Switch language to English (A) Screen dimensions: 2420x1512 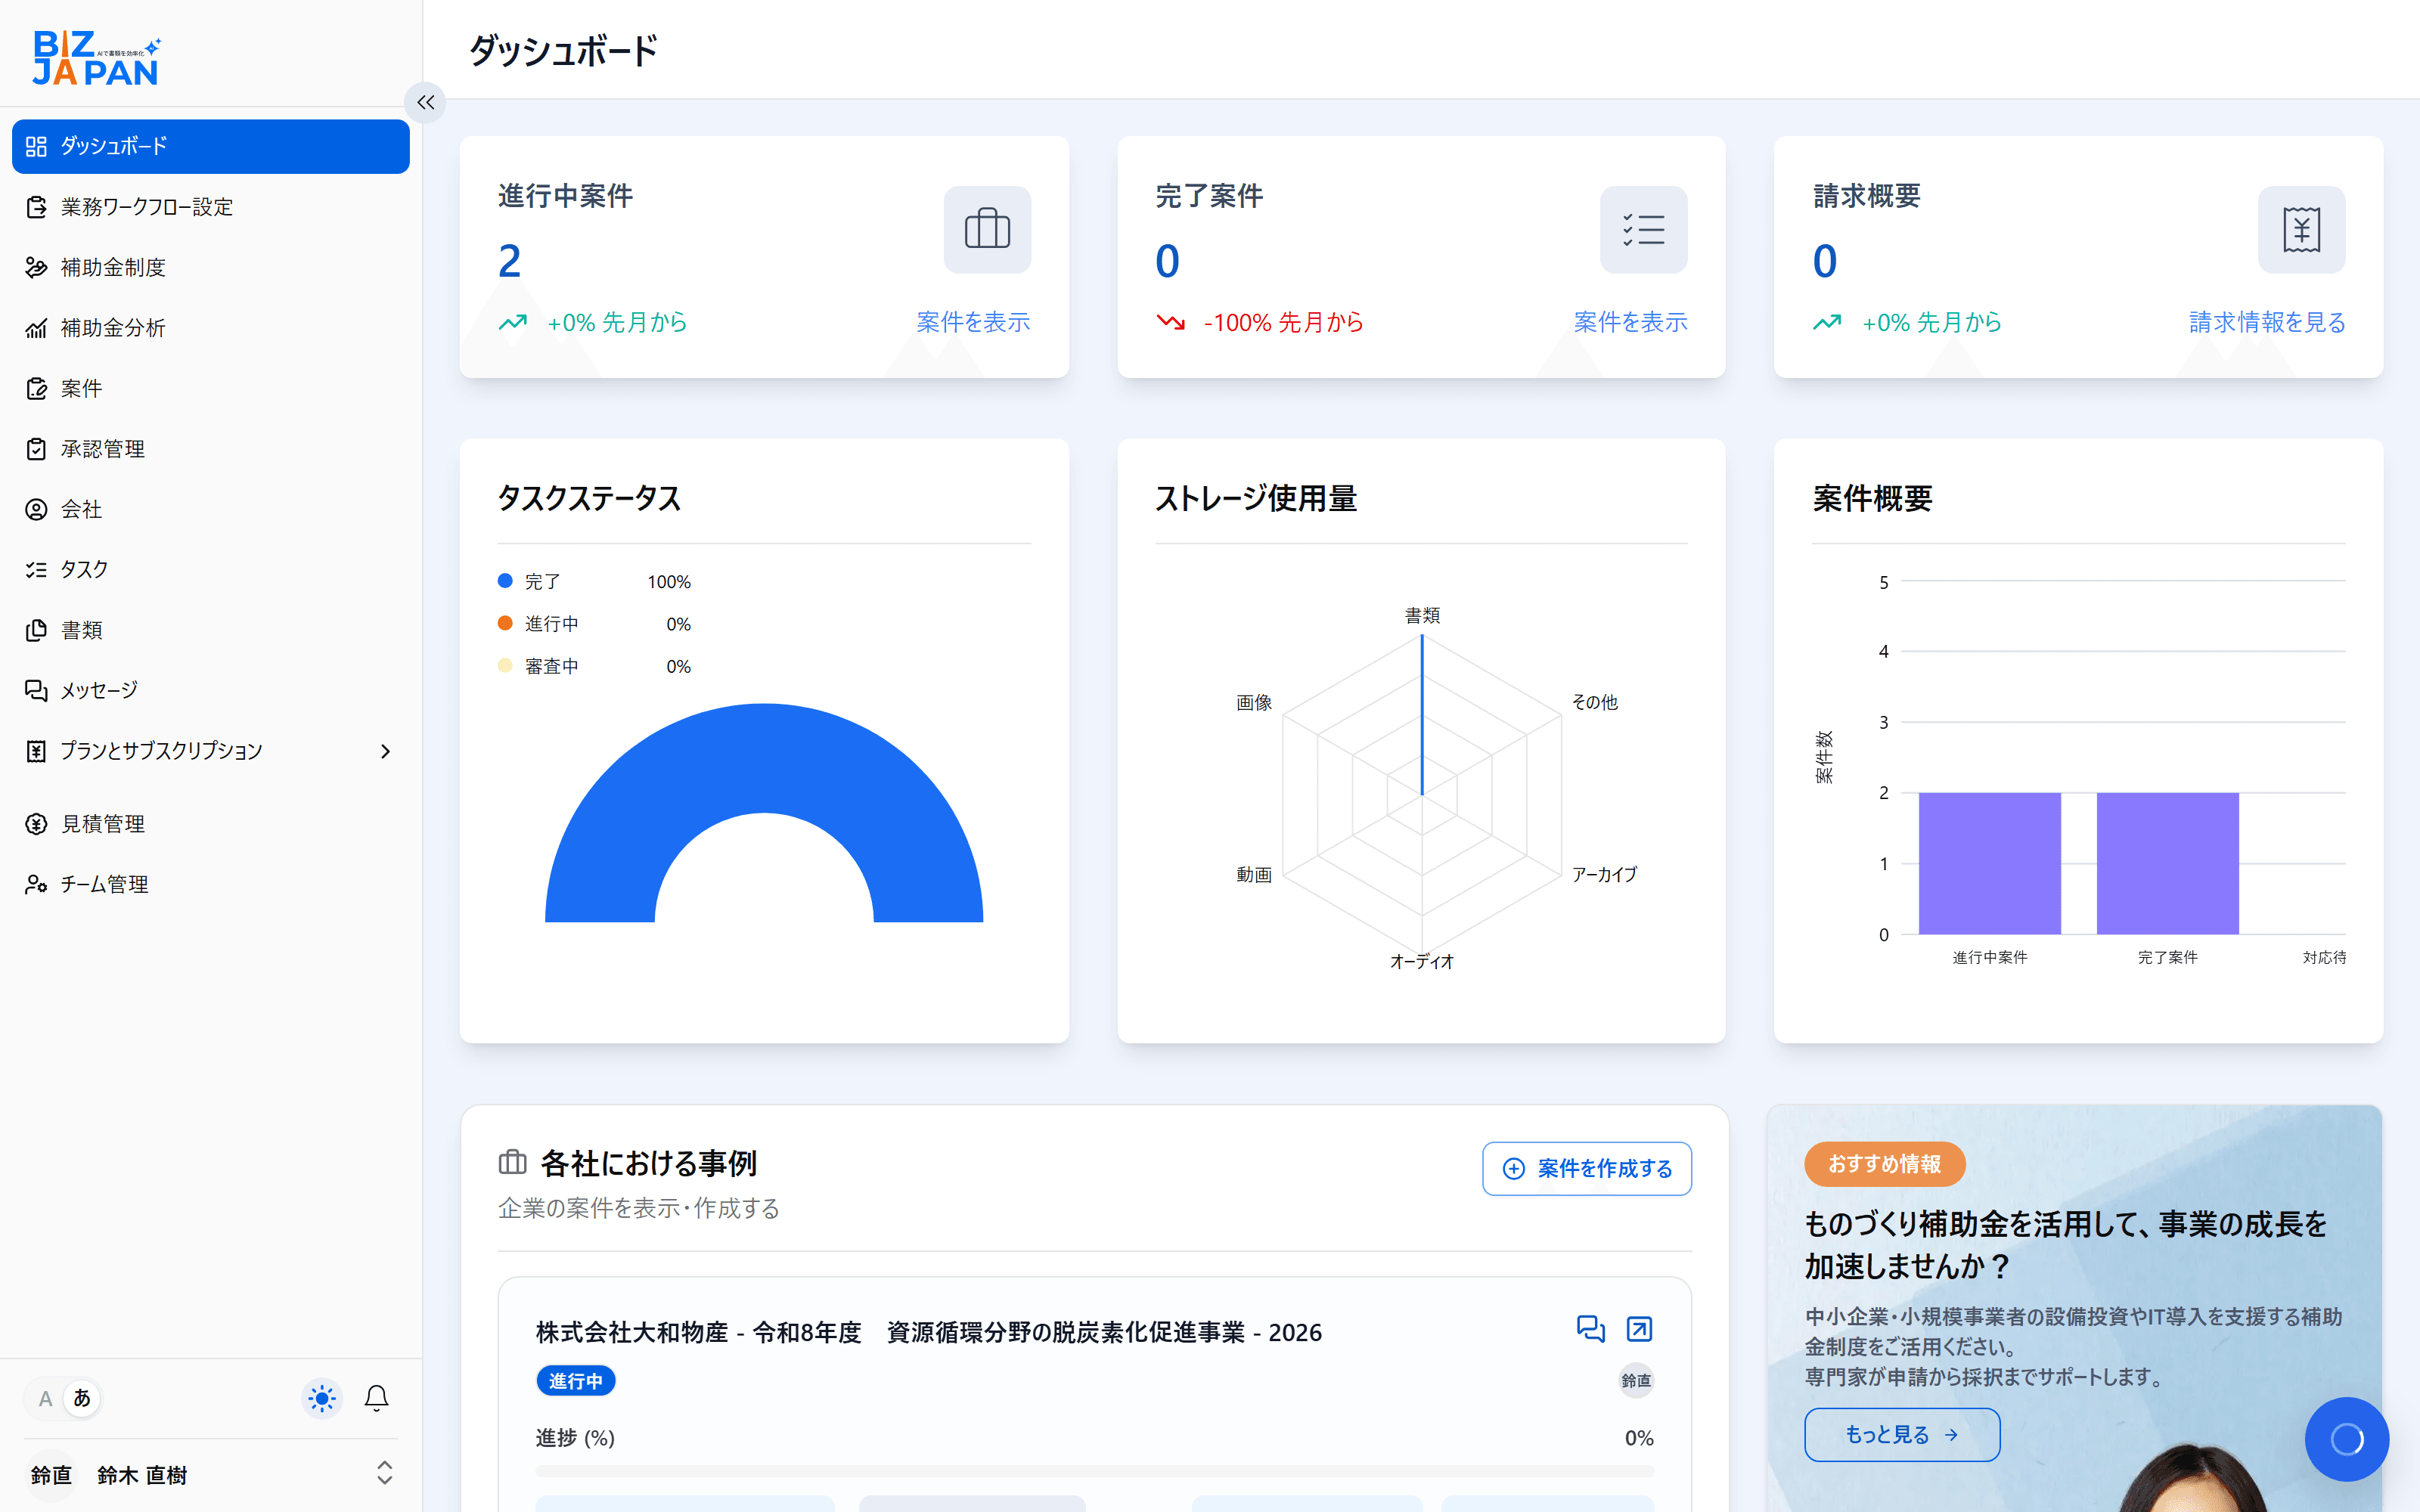45,1398
